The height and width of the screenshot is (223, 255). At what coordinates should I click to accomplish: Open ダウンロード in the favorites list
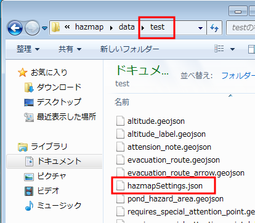click(x=59, y=87)
